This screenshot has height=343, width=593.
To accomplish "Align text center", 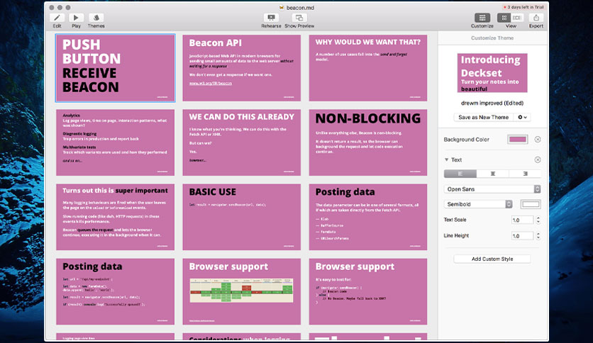I will click(492, 174).
